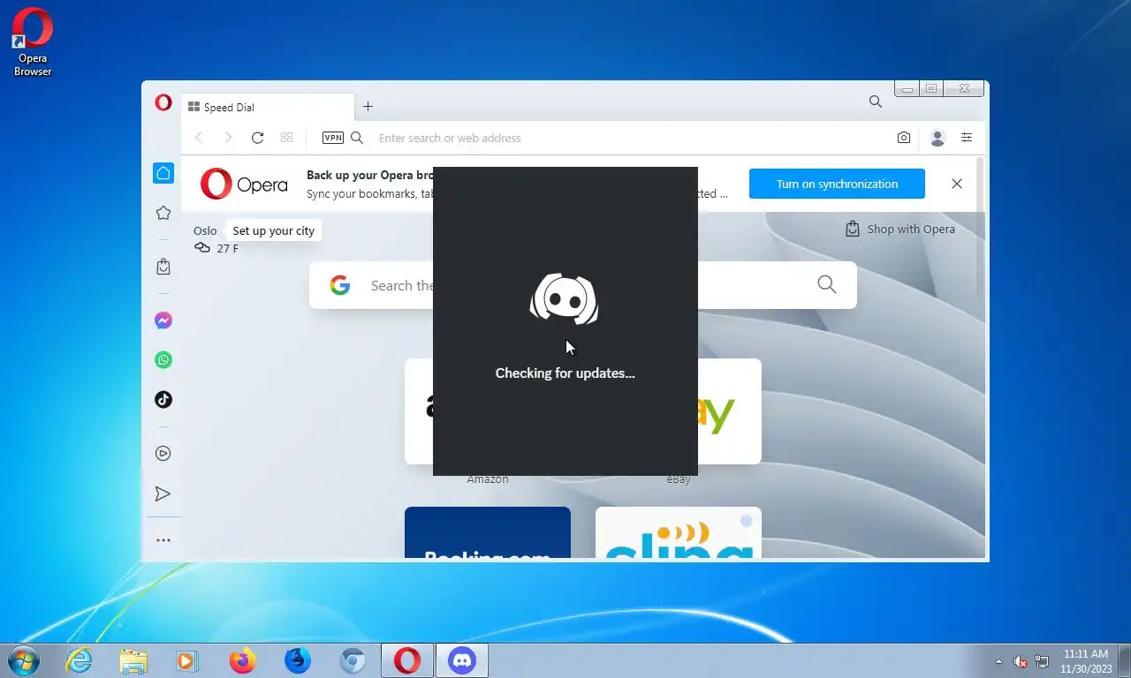Open the Amazon speed dial tile

pyautogui.click(x=419, y=411)
